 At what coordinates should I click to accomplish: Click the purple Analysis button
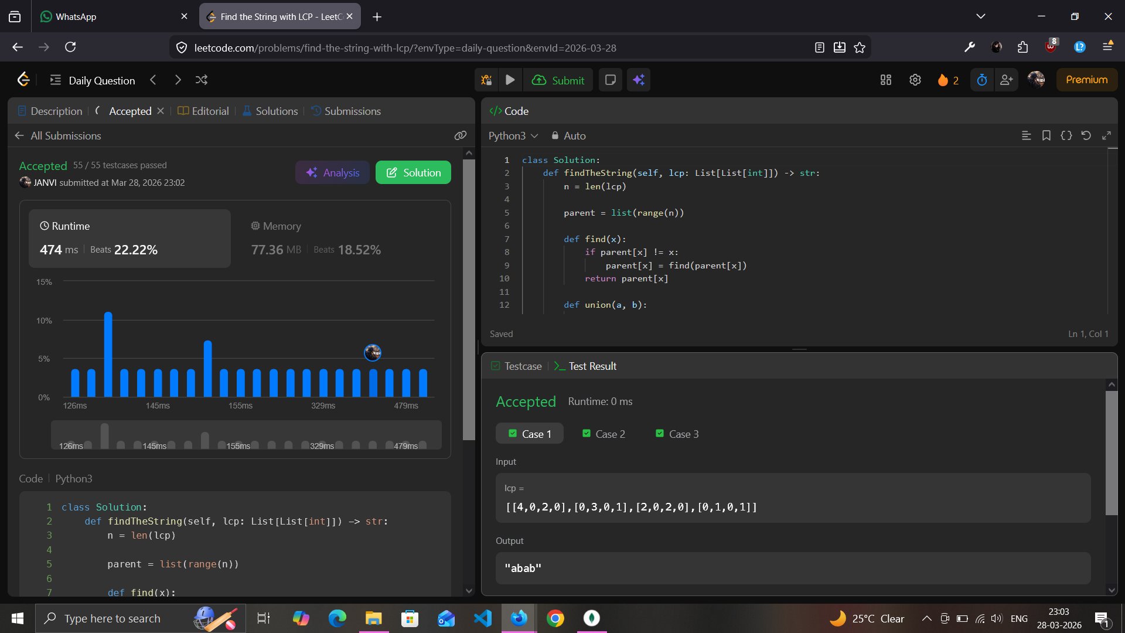(332, 173)
